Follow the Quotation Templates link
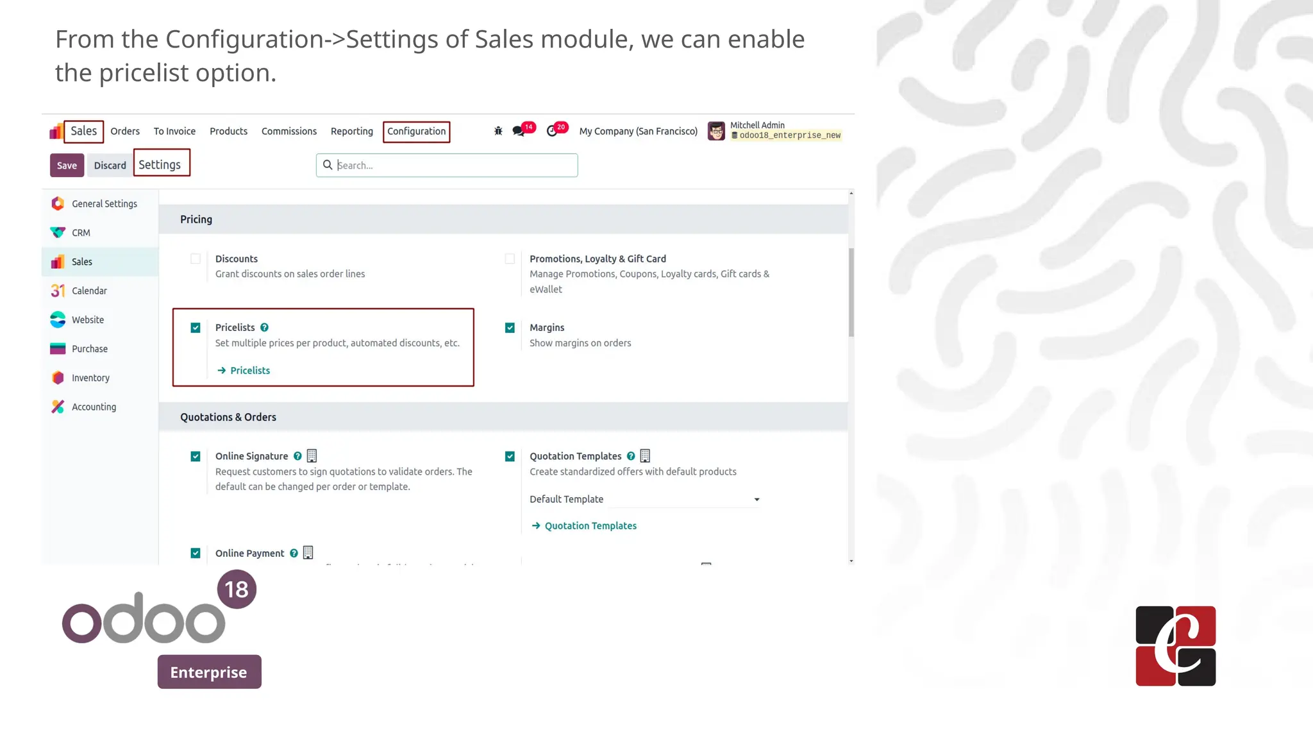 [x=590, y=525]
